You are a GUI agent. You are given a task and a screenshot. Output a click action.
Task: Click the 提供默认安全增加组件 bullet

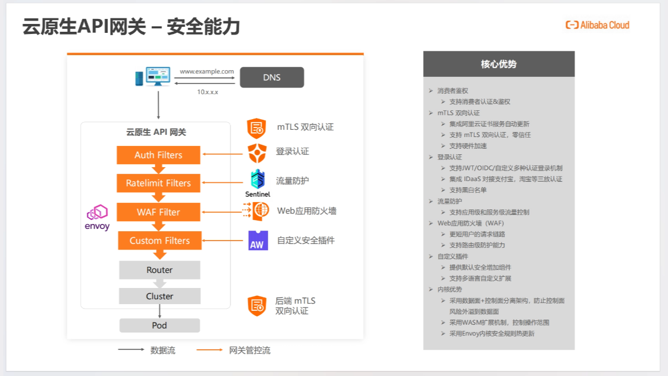[480, 267]
